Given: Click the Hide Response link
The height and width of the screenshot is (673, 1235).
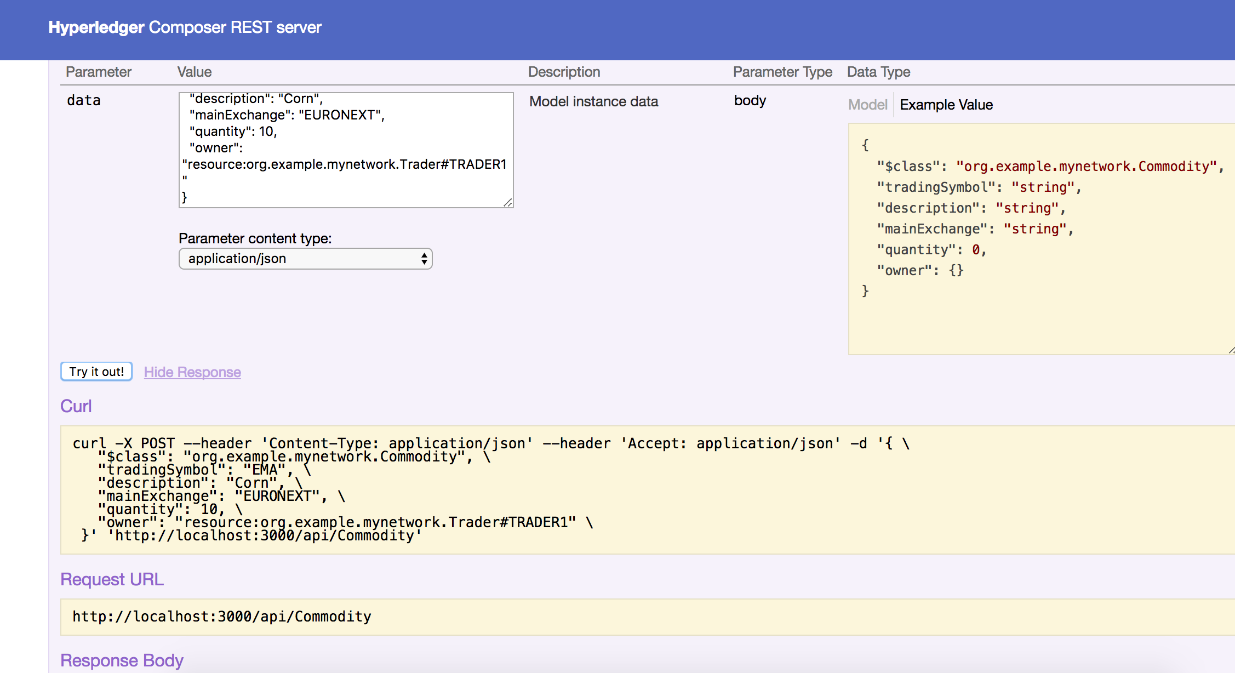Looking at the screenshot, I should click(192, 372).
